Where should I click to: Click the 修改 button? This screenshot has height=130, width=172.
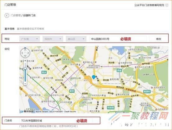[159, 39]
